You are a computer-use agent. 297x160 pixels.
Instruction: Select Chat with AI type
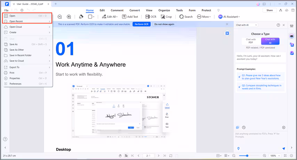[270, 41]
